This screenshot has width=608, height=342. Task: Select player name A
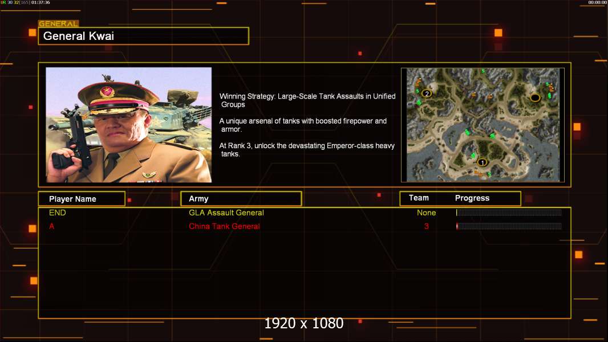(x=51, y=226)
